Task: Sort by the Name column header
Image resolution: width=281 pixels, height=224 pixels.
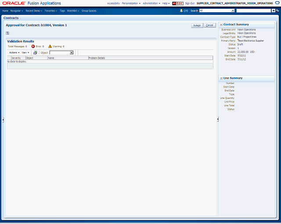Action: [x=68, y=58]
